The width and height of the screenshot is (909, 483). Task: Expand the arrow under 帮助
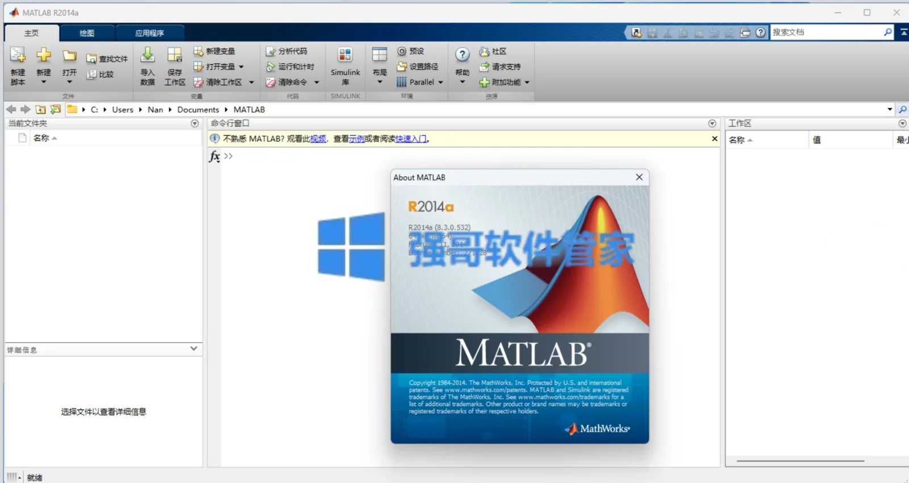coord(462,82)
